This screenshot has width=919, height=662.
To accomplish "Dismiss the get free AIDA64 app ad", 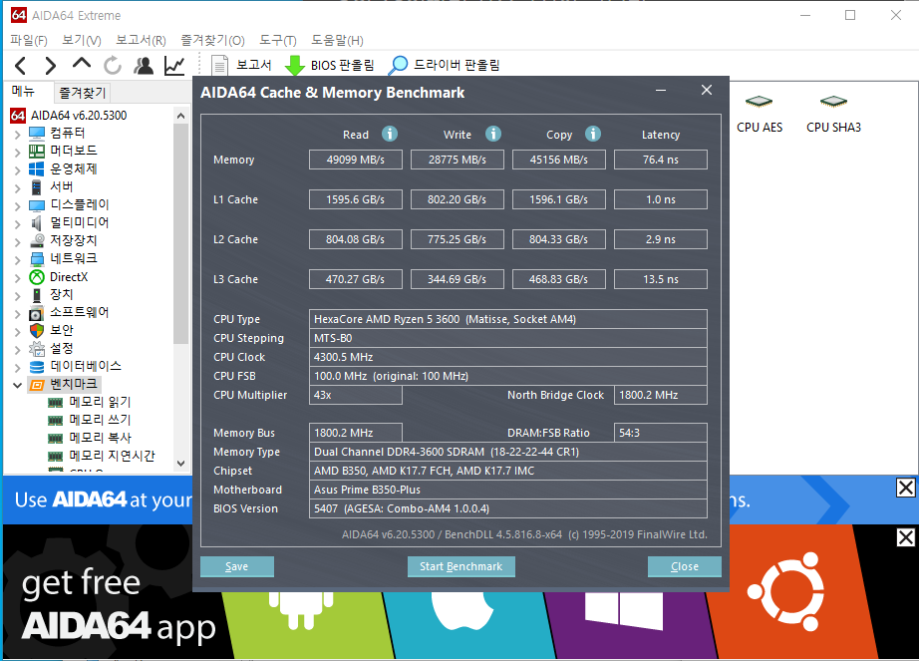I will pyautogui.click(x=905, y=537).
